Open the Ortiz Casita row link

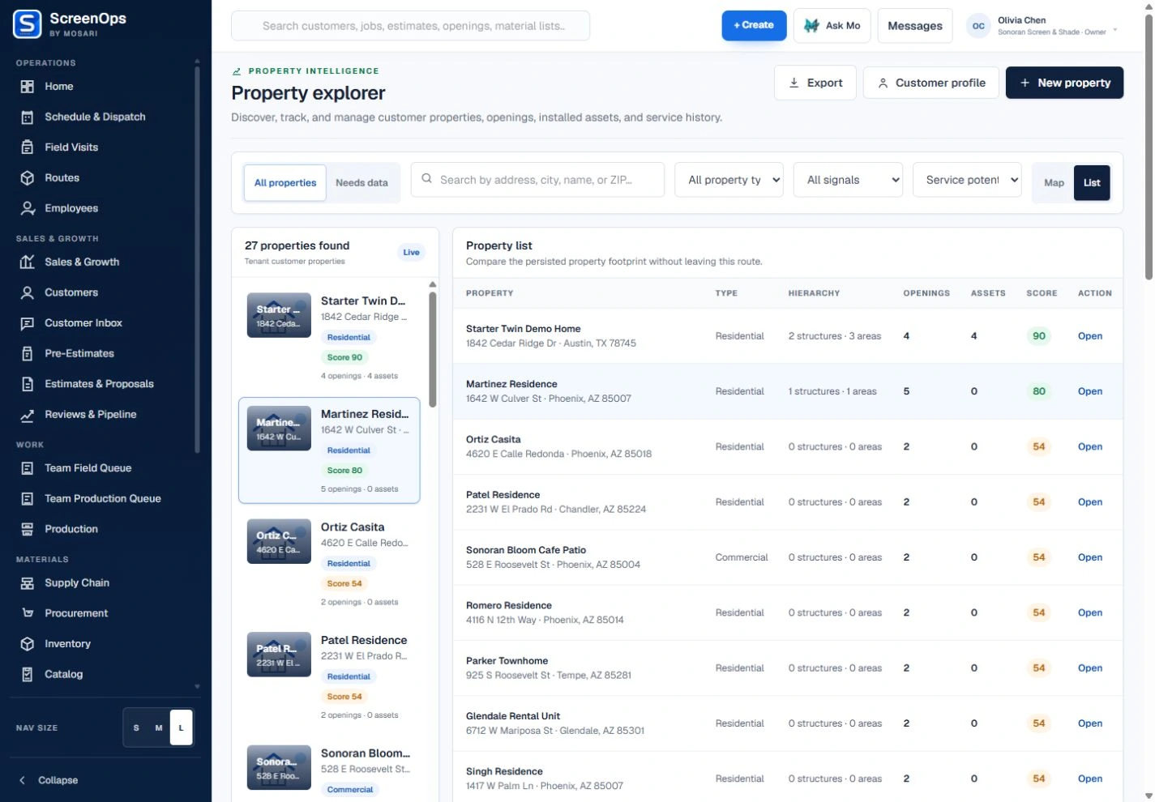coord(1090,447)
